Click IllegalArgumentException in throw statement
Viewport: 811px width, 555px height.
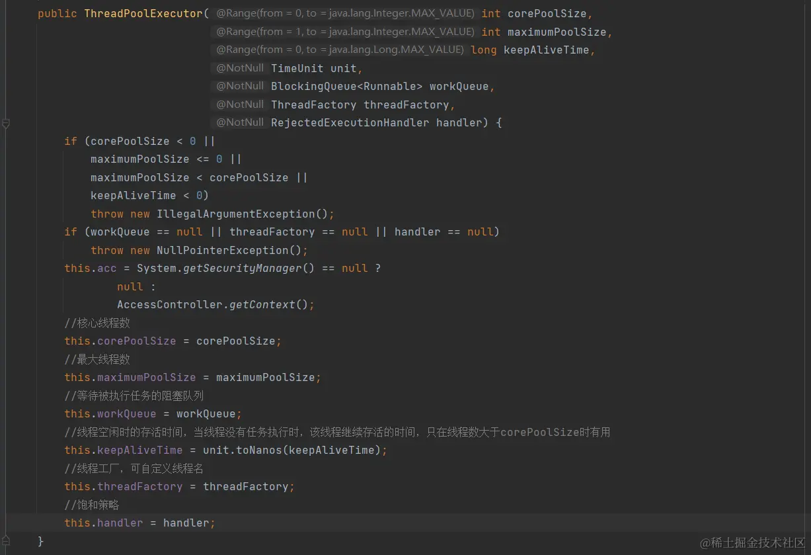click(235, 214)
